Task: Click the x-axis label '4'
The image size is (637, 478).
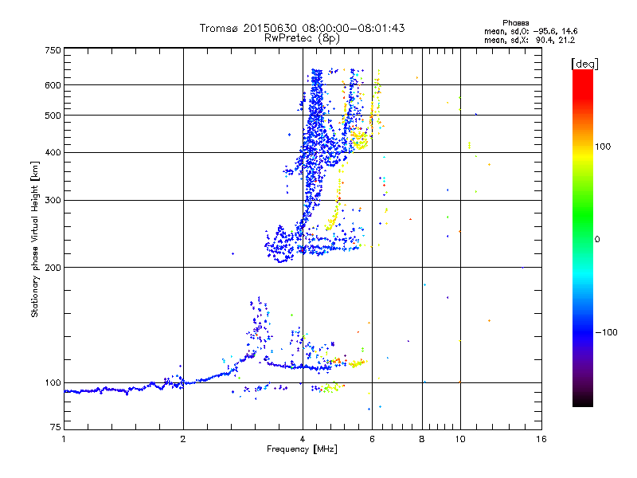Action: [x=303, y=439]
